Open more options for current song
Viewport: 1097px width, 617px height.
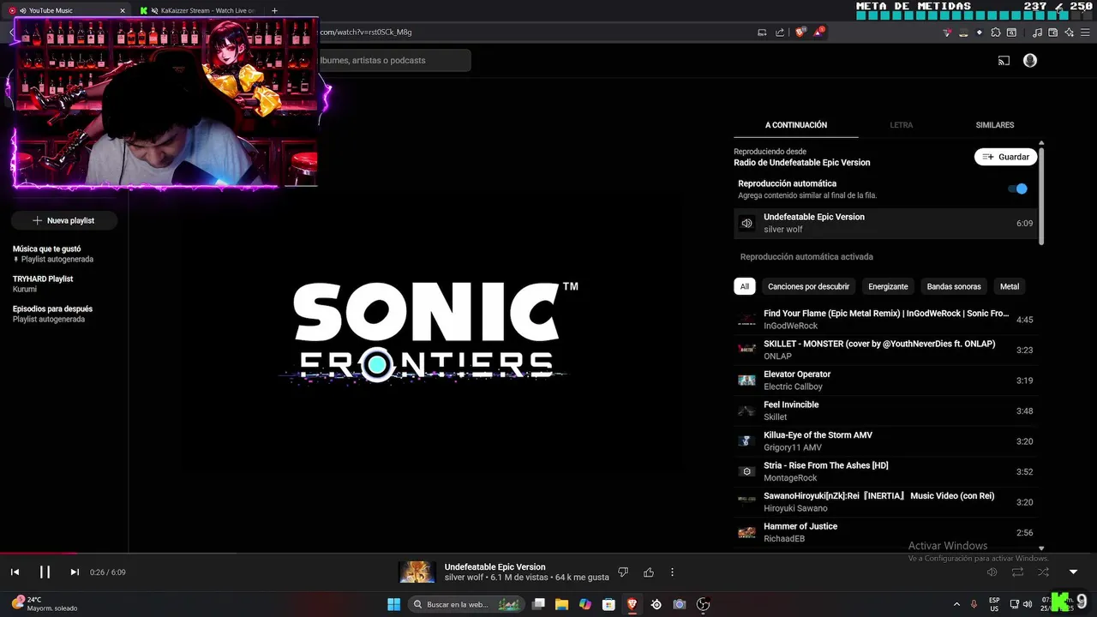(672, 572)
